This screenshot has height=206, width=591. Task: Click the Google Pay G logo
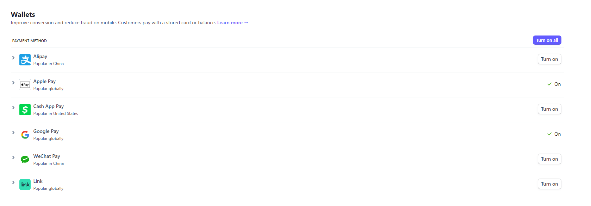pos(25,135)
